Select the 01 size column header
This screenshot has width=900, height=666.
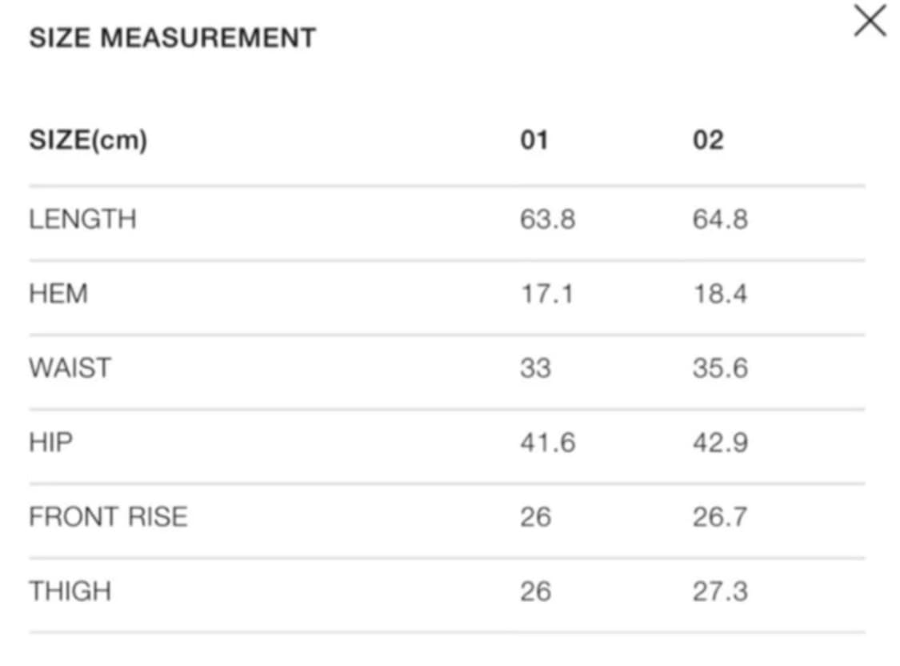[534, 140]
